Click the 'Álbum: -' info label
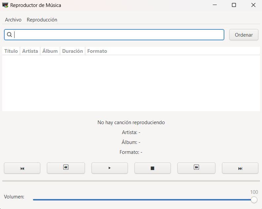The height and width of the screenshot is (209, 262). 131,142
